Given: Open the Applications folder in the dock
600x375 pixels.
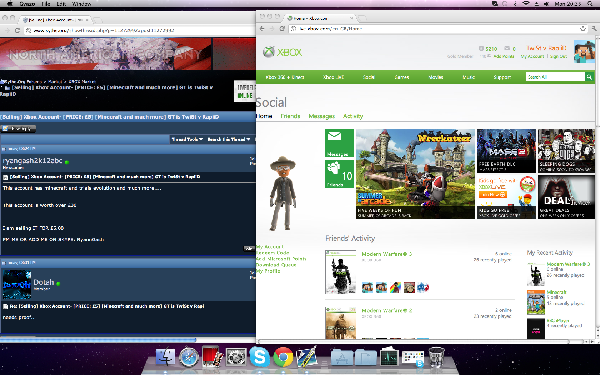Looking at the screenshot, I should (342, 357).
